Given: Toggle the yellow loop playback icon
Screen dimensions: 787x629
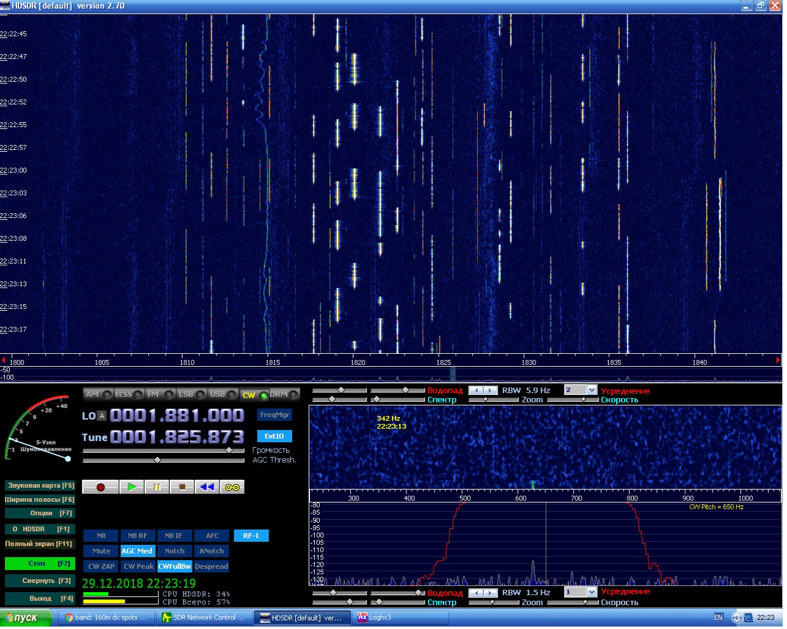Looking at the screenshot, I should pyautogui.click(x=232, y=487).
